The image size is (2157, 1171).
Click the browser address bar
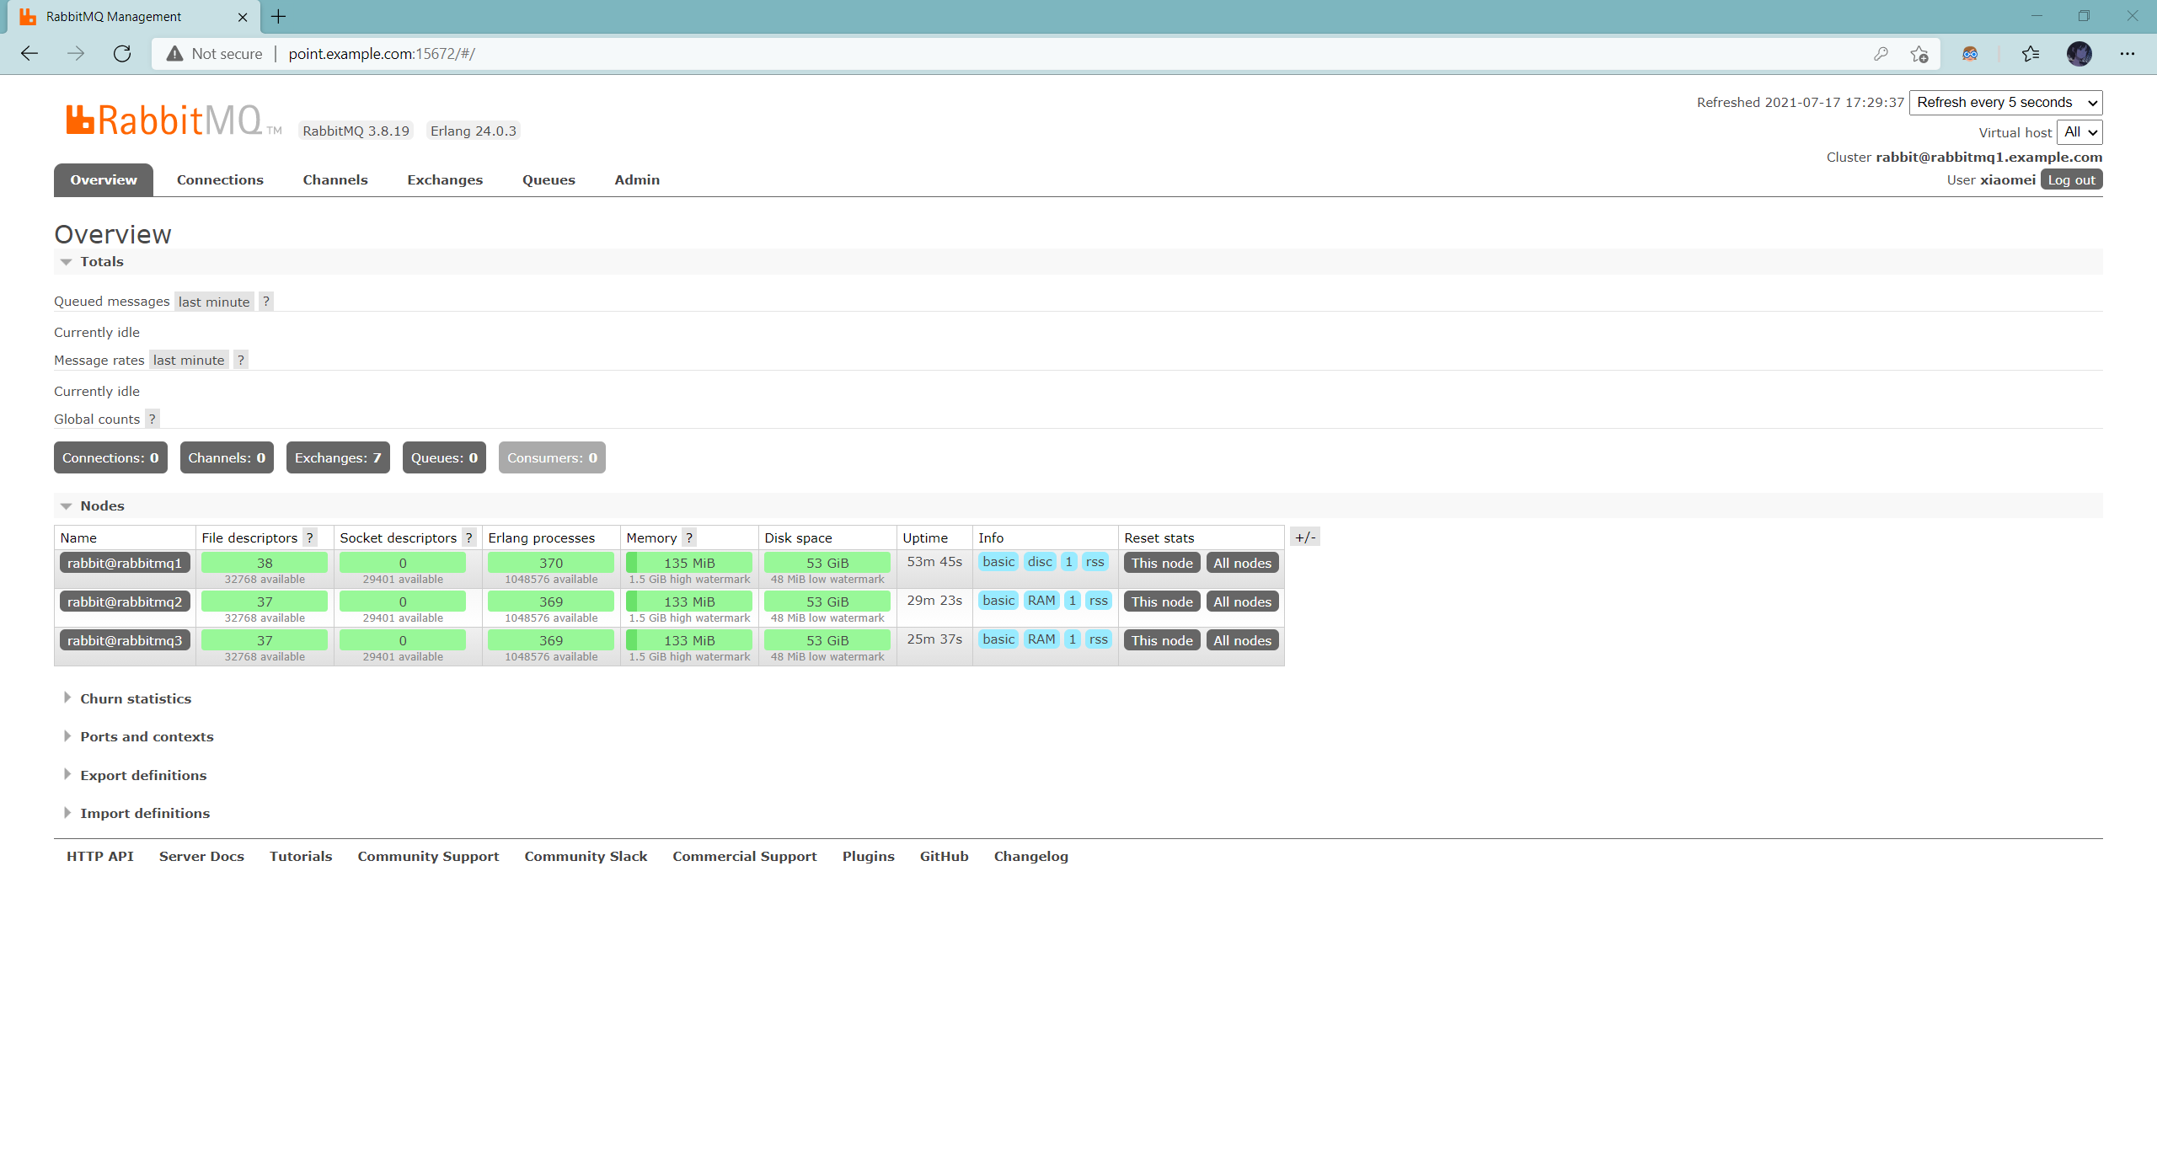coord(1011,54)
